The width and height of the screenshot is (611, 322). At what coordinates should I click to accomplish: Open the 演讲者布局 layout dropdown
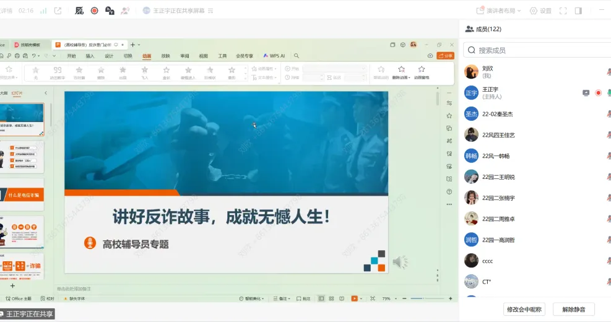pos(499,11)
